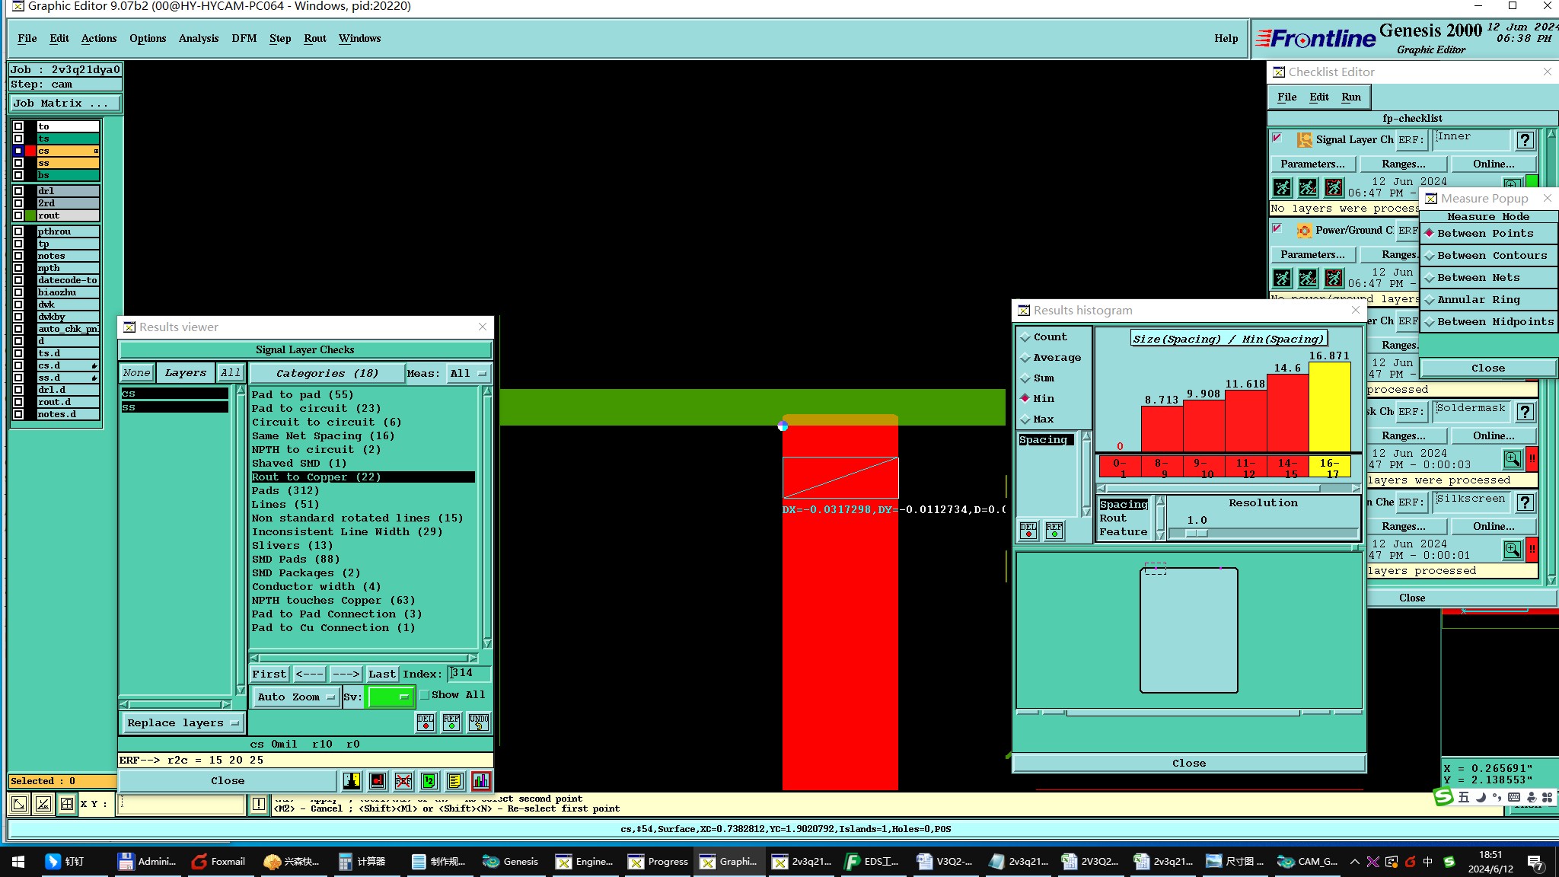The height and width of the screenshot is (877, 1559).
Task: Open the Analysis menu
Action: 198,39
